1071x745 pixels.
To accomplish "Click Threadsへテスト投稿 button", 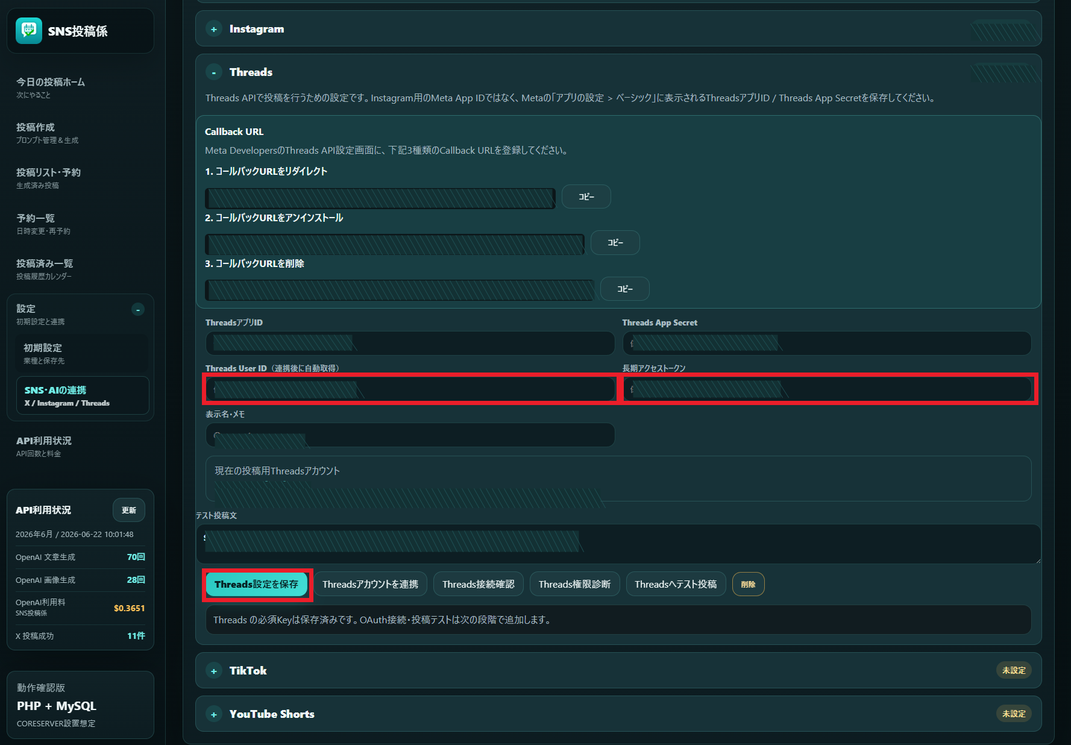I will tap(676, 584).
